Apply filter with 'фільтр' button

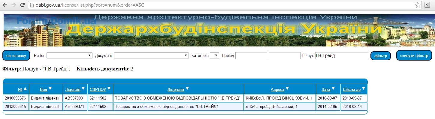coord(381,56)
